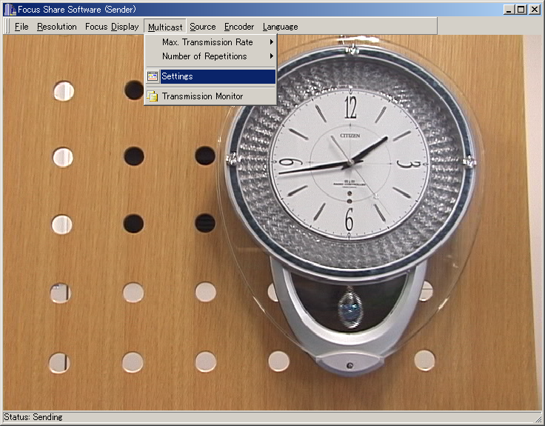
Task: Open the Focus Display menu
Action: click(112, 27)
